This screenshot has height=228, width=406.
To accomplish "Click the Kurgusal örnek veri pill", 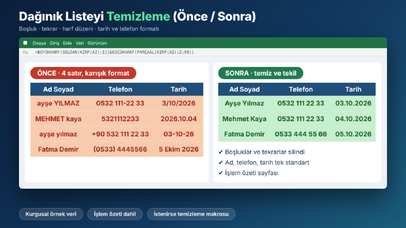I will (x=51, y=214).
